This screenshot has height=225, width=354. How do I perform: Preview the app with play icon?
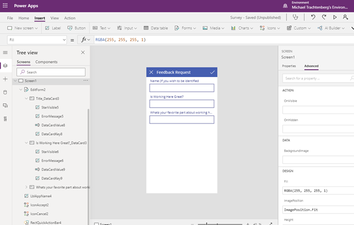point(335,17)
